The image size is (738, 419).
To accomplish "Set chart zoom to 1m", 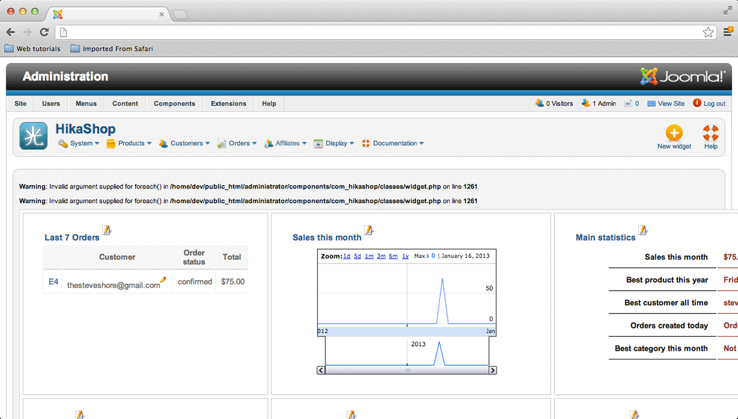I will pyautogui.click(x=369, y=256).
